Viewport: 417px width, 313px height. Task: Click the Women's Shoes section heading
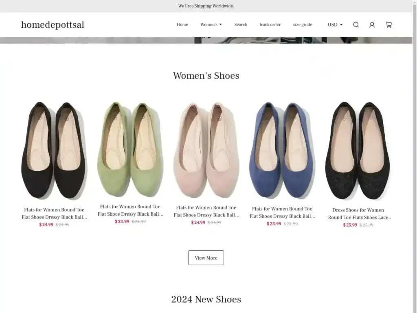(206, 76)
